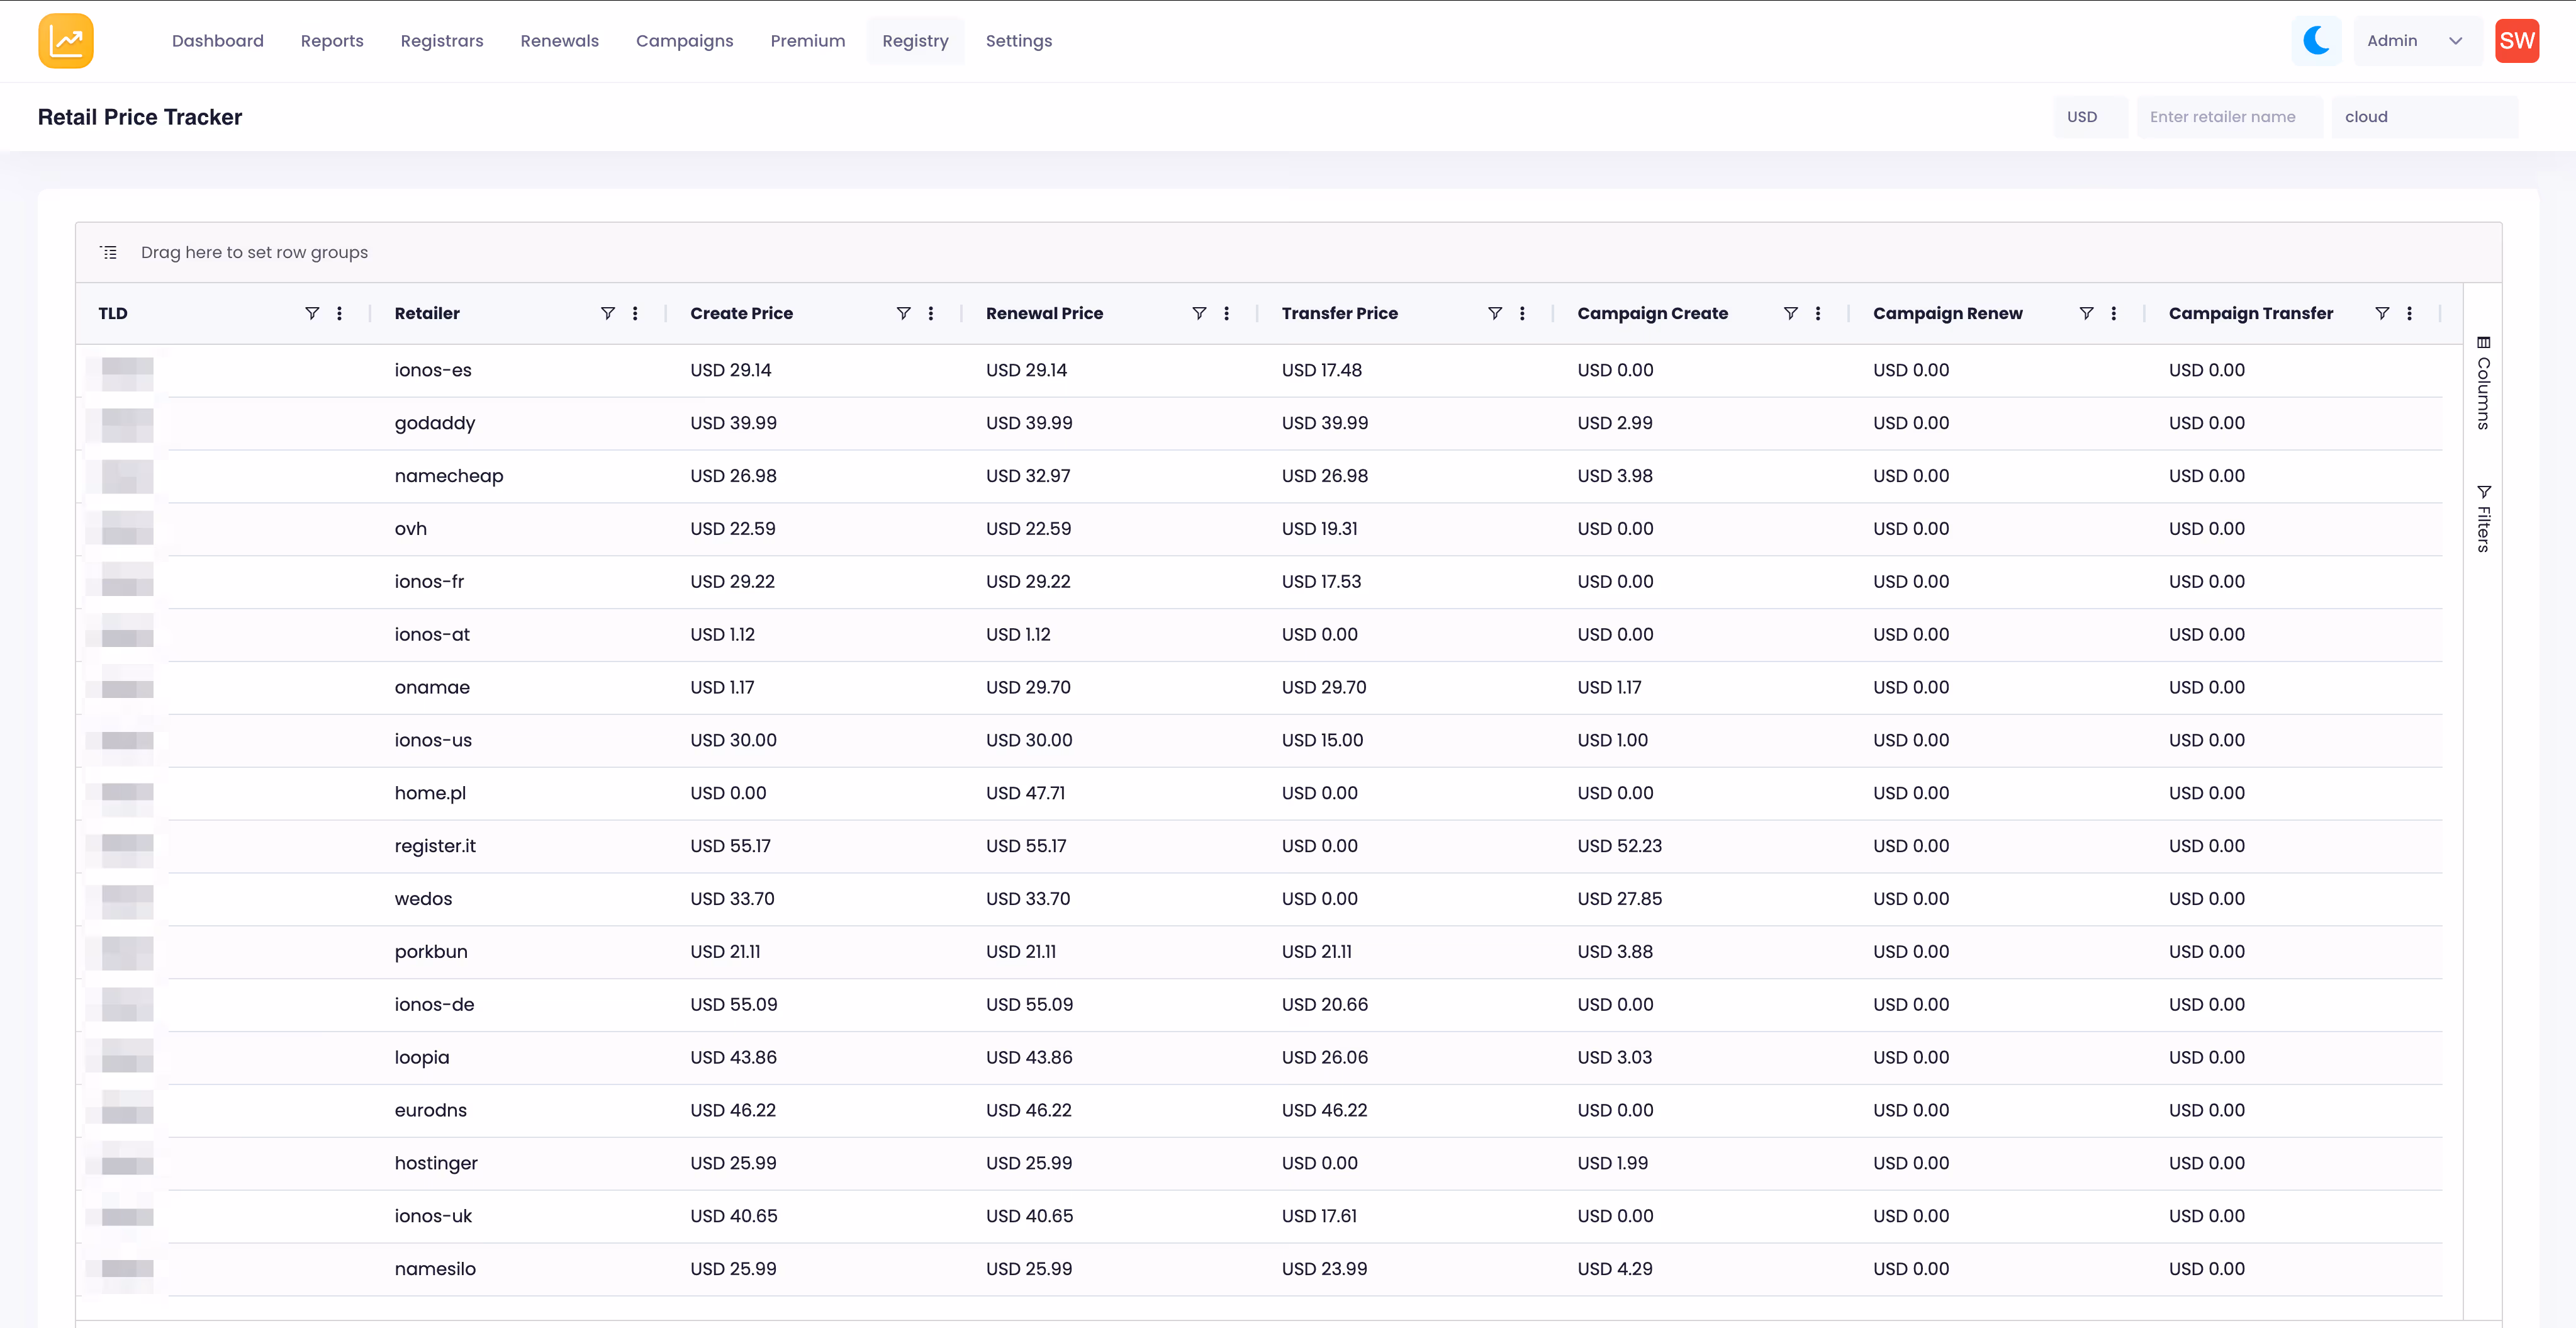
Task: Expand the Filters side panel
Action: [x=2483, y=518]
